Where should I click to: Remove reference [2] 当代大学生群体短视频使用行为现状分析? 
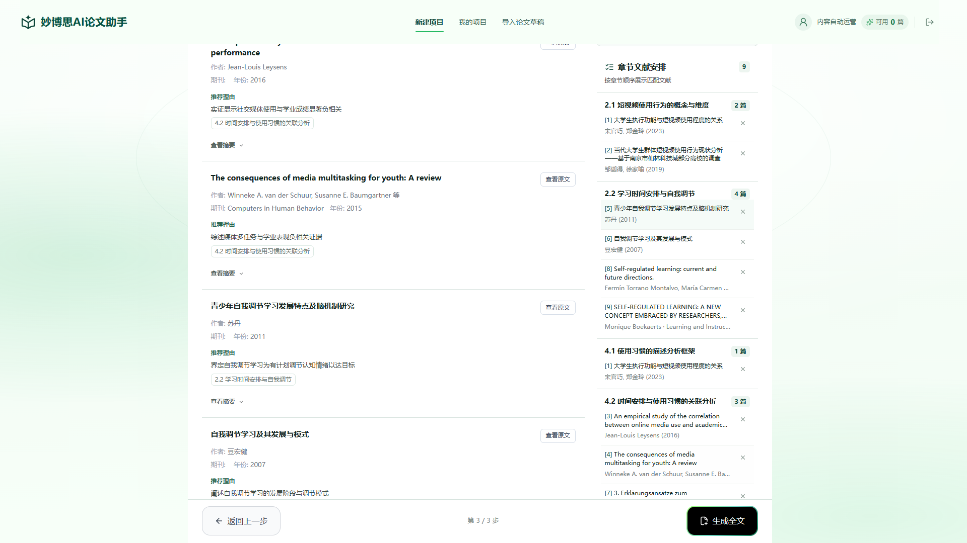pos(743,154)
